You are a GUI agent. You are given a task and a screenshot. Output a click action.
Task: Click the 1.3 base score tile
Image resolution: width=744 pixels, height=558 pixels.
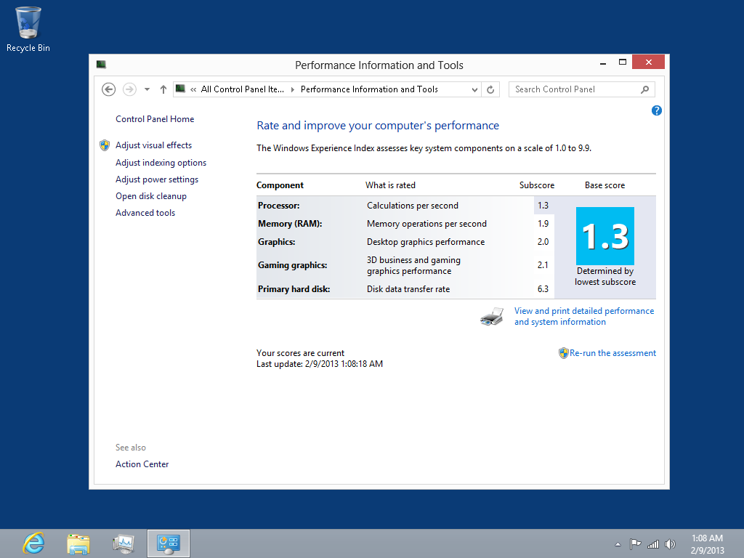tap(605, 236)
